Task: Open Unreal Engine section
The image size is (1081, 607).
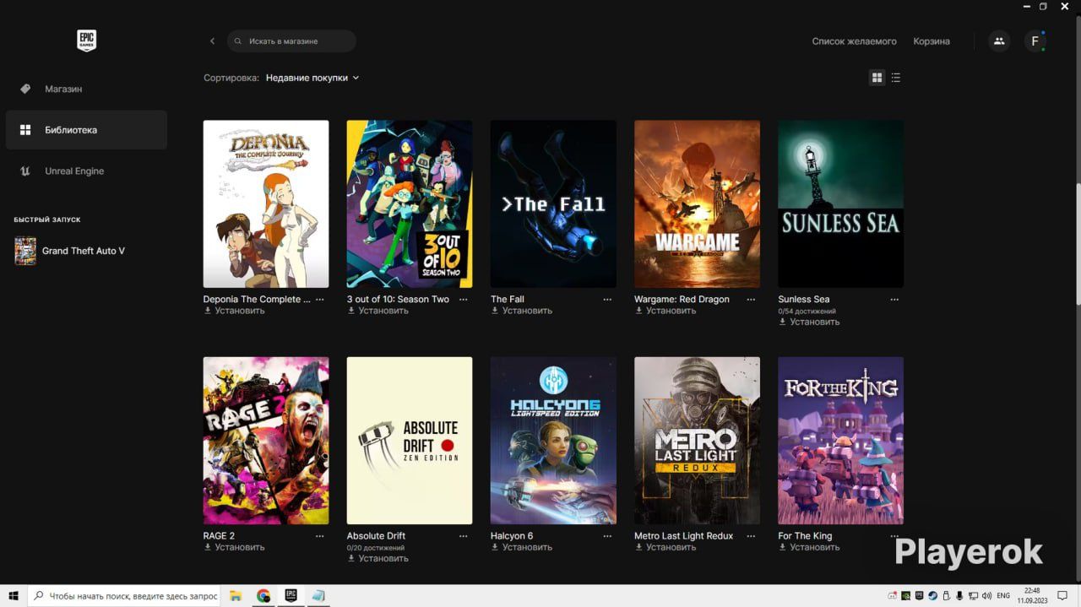Action: (x=86, y=171)
